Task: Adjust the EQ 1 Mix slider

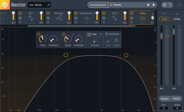Action: [x=41, y=13]
